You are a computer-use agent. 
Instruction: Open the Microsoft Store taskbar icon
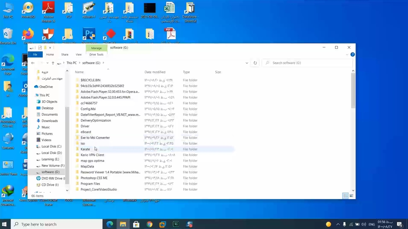[136, 224]
